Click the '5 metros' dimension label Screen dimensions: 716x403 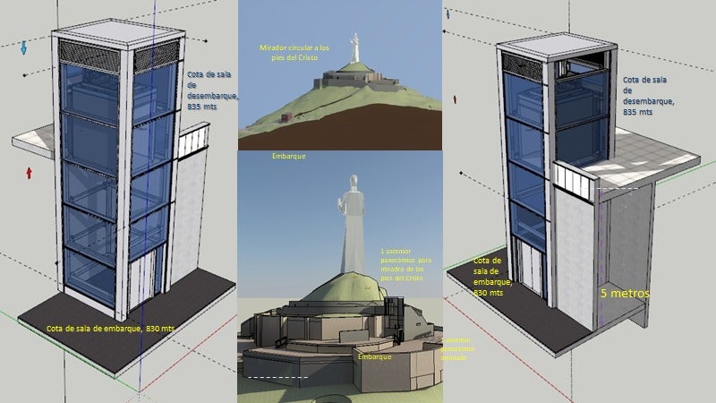(x=624, y=294)
